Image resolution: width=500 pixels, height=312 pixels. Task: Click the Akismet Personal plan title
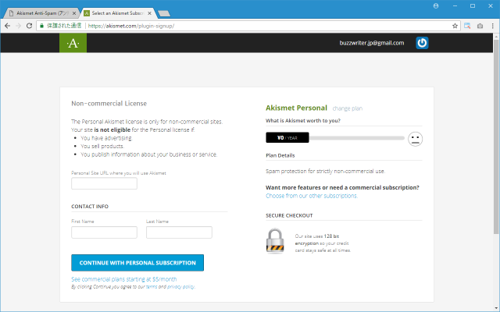(x=296, y=108)
